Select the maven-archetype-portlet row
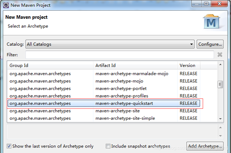The width and height of the screenshot is (231, 153). tap(104, 89)
